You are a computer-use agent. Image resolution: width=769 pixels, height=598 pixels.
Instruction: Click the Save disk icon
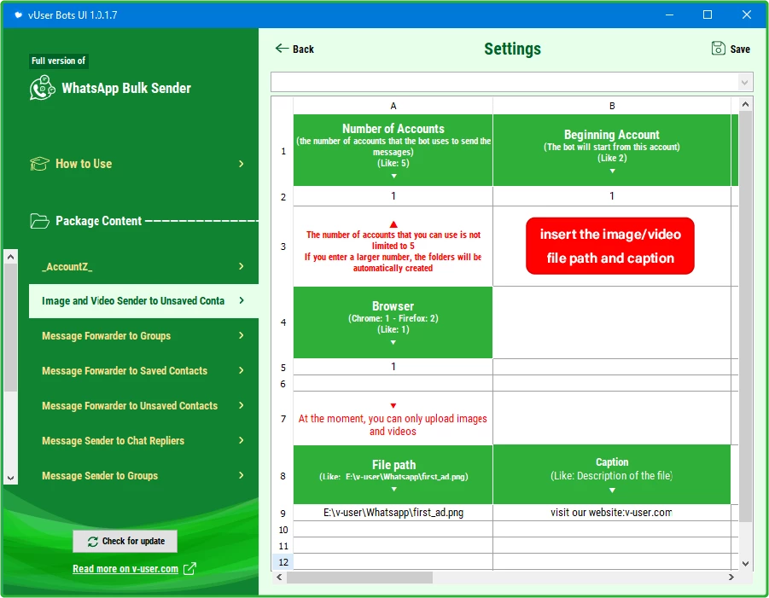(718, 48)
